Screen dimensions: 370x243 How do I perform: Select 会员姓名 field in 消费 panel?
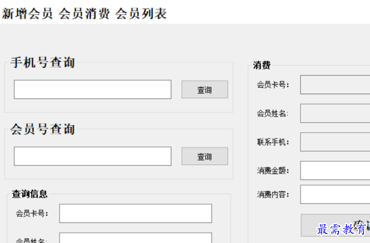(x=335, y=113)
